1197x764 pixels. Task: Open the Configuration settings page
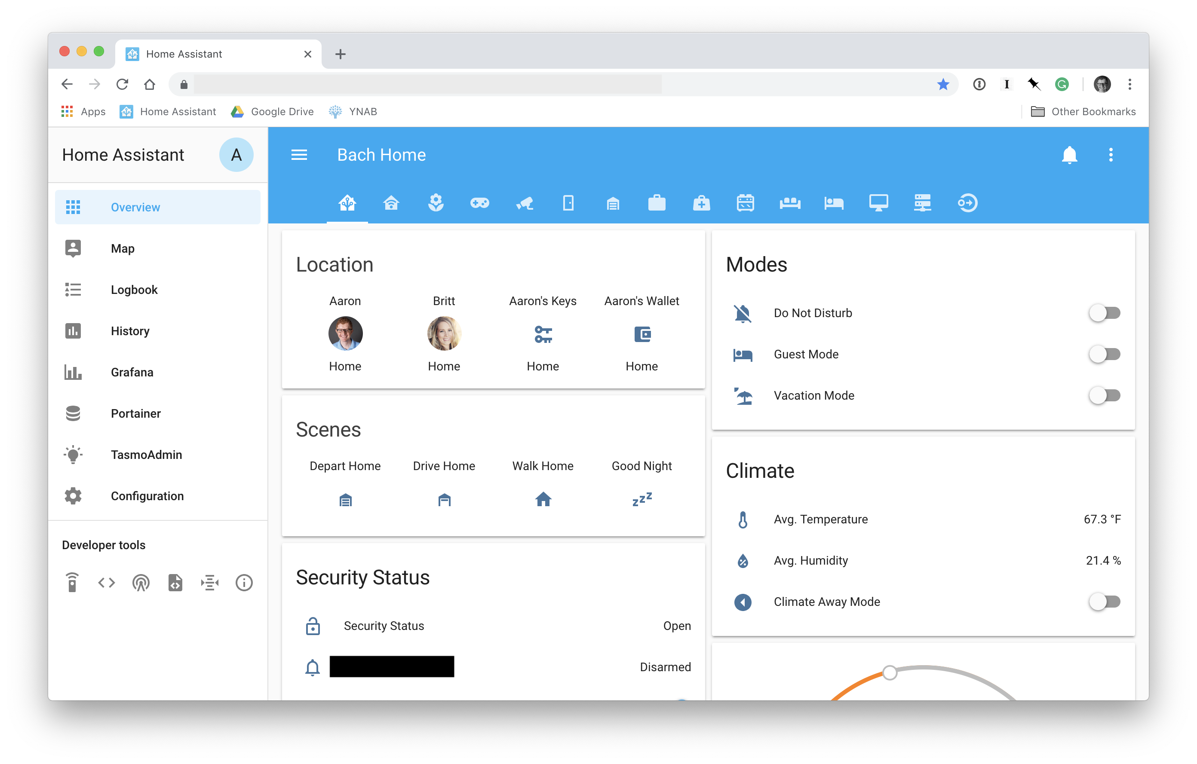(146, 496)
